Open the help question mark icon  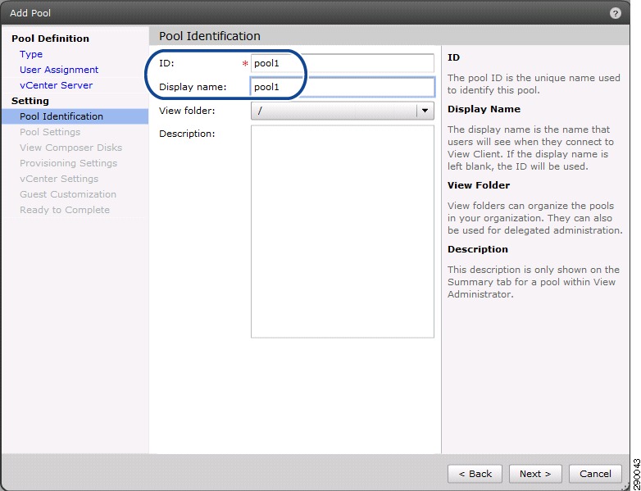[x=615, y=13]
